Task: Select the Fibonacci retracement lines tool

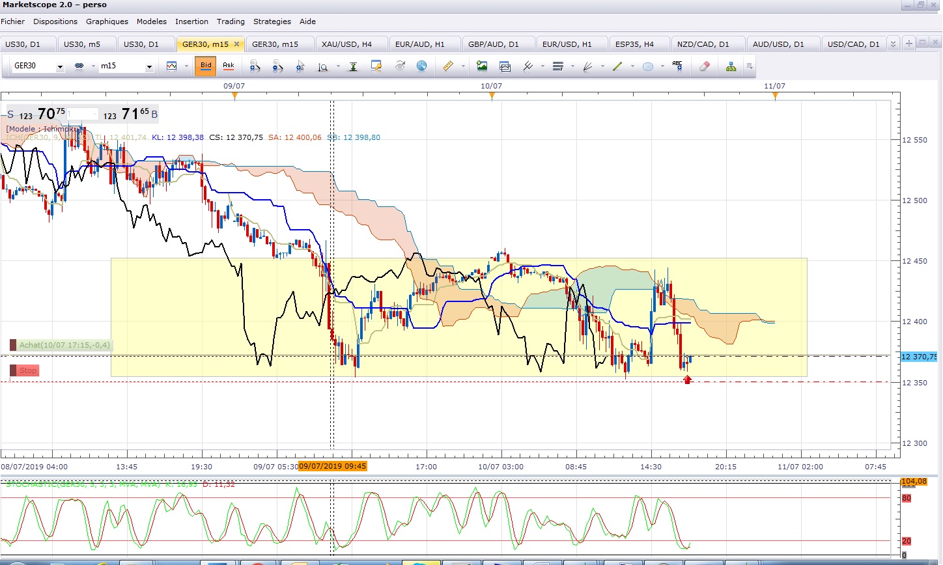Action: coord(558,66)
